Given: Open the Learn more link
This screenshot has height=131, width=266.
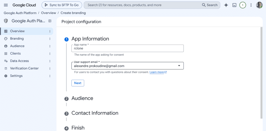Looking at the screenshot, I should pos(158,72).
